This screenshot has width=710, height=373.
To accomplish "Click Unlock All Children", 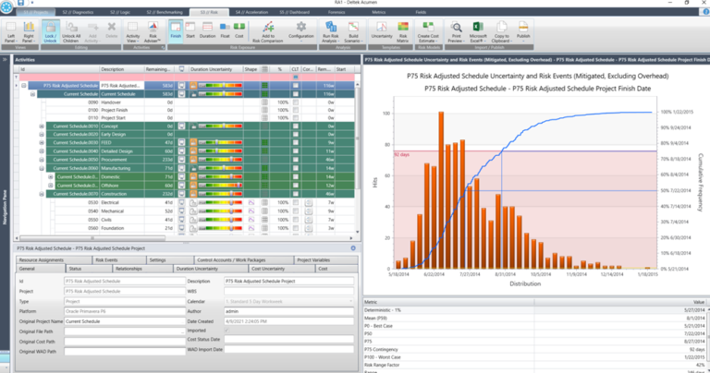I will point(71,31).
